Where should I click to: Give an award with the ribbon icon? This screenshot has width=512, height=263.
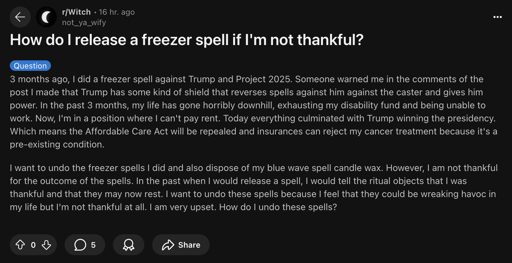click(x=128, y=245)
